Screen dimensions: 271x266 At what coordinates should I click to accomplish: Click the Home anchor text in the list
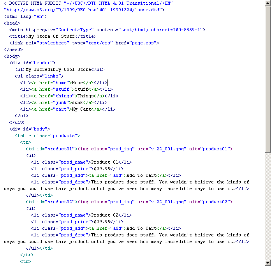click(77, 83)
